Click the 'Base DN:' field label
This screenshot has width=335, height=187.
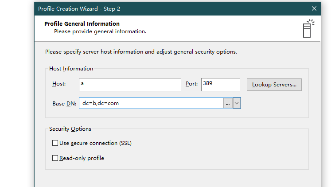pos(64,104)
